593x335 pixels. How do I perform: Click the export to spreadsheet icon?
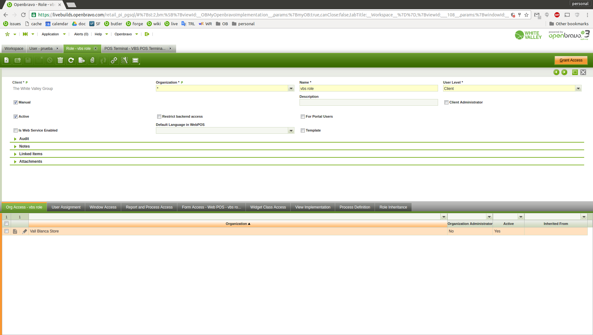[x=82, y=60]
